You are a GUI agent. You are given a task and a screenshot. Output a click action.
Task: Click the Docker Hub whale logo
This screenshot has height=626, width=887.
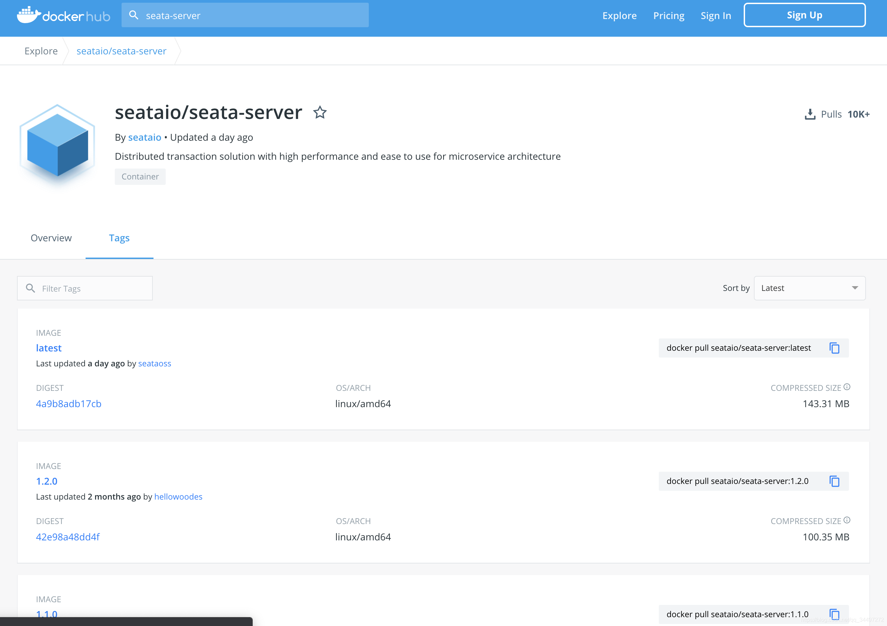tap(29, 15)
